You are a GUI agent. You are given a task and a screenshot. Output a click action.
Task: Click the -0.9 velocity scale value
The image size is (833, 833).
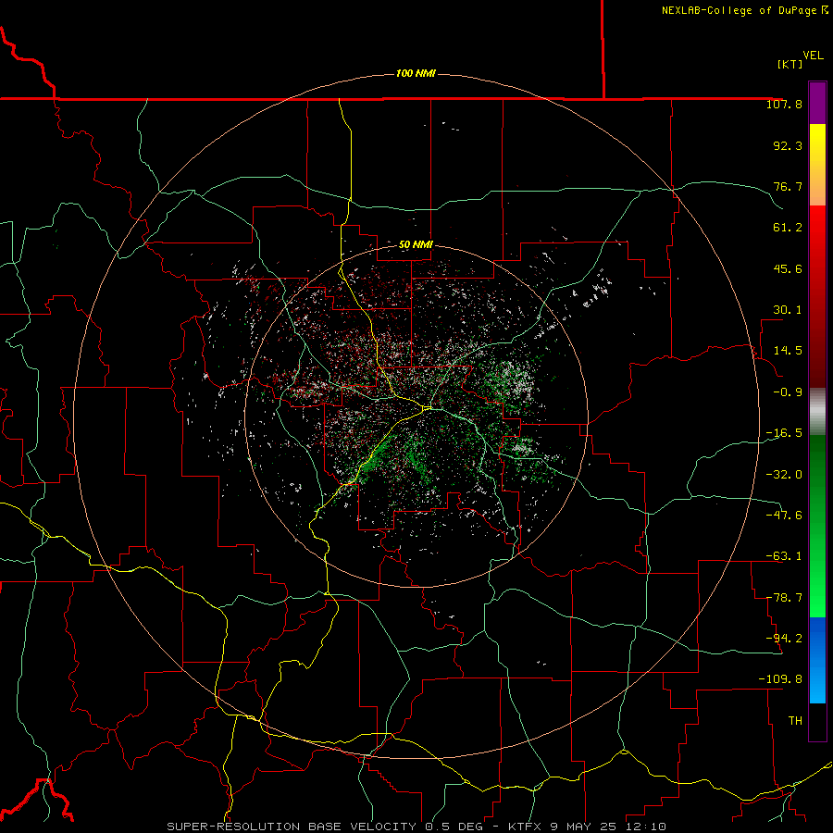pos(788,392)
